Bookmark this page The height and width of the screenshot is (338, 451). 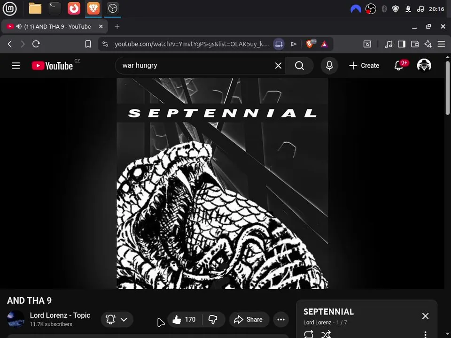coord(88,44)
